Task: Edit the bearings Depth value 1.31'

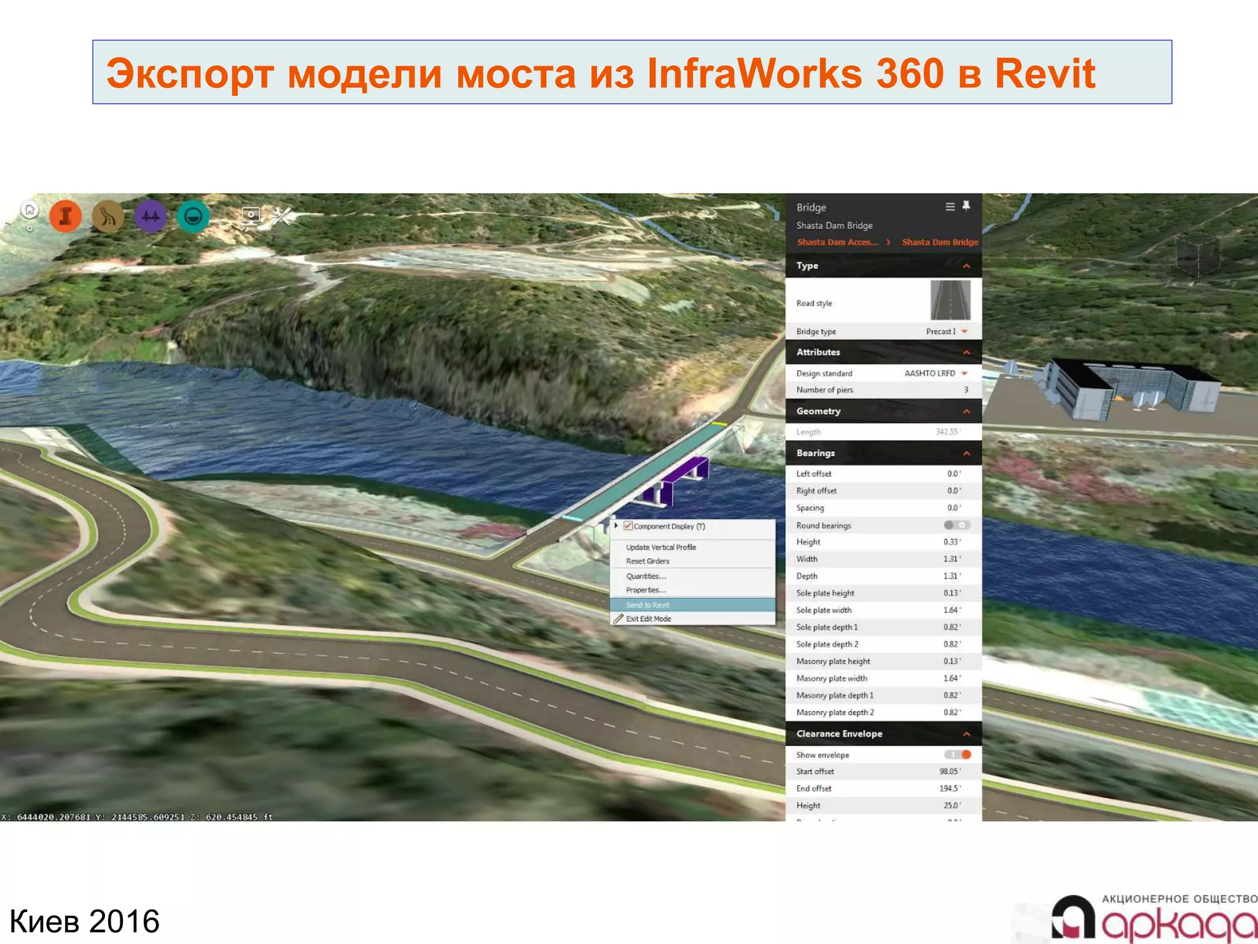Action: pyautogui.click(x=952, y=576)
